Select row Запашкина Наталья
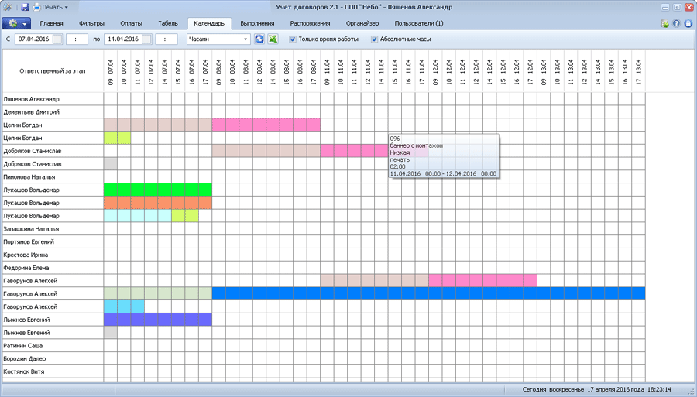 click(53, 229)
